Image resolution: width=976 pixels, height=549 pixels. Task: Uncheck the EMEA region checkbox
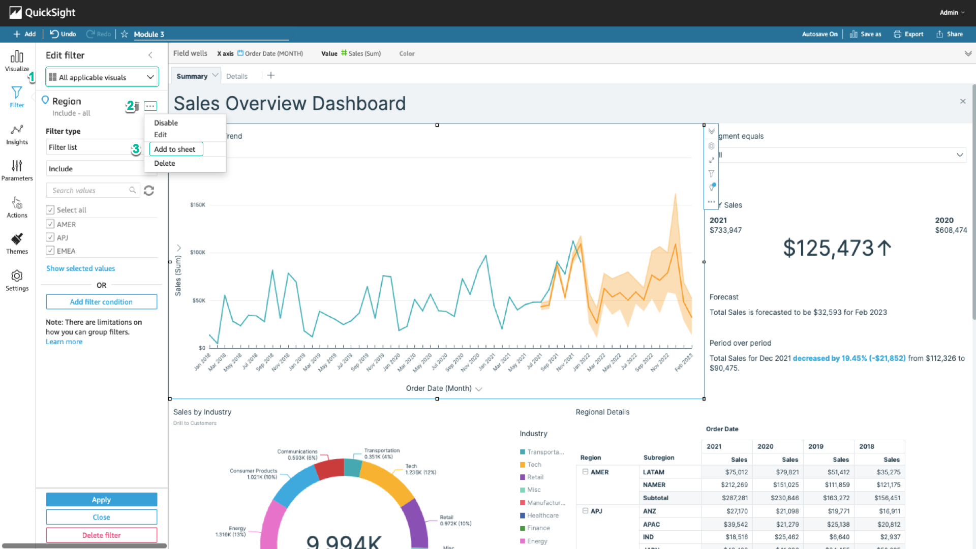[x=50, y=250]
